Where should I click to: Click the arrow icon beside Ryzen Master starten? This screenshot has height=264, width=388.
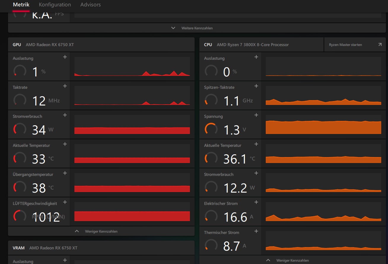pos(380,45)
